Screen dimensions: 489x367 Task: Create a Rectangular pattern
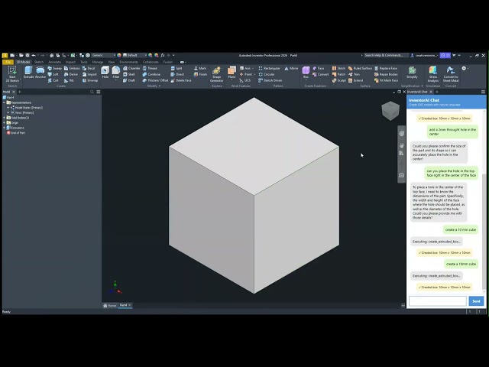[269, 68]
